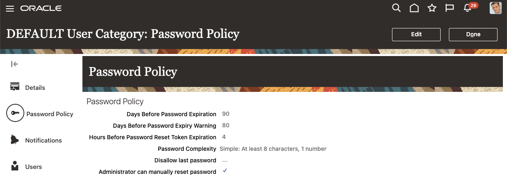Click the Users person sidebar icon
This screenshot has width=507, height=192.
[15, 166]
